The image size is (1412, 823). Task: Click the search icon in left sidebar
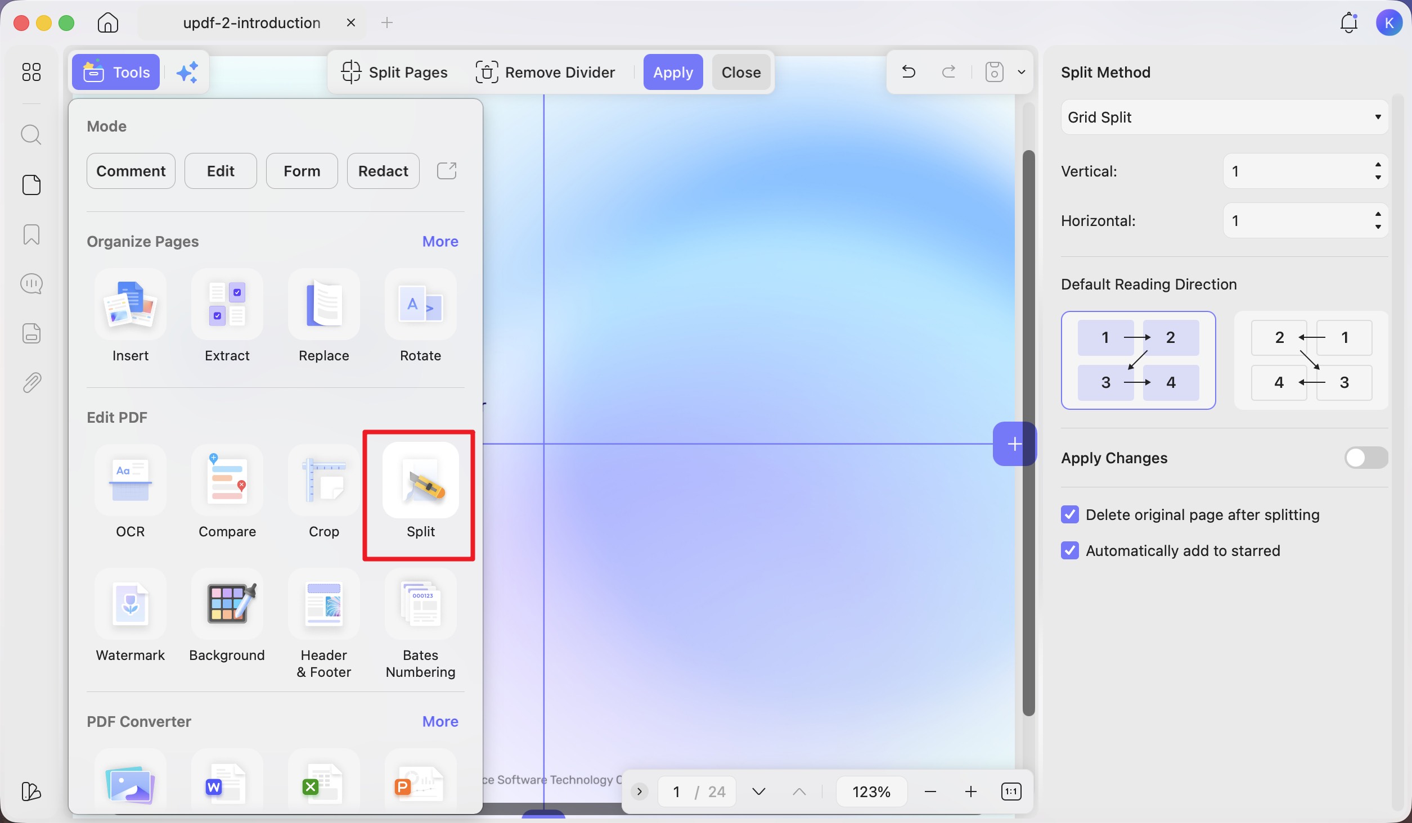coord(31,135)
